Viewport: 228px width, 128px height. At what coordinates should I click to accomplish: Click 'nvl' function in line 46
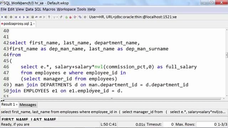tap(99, 67)
